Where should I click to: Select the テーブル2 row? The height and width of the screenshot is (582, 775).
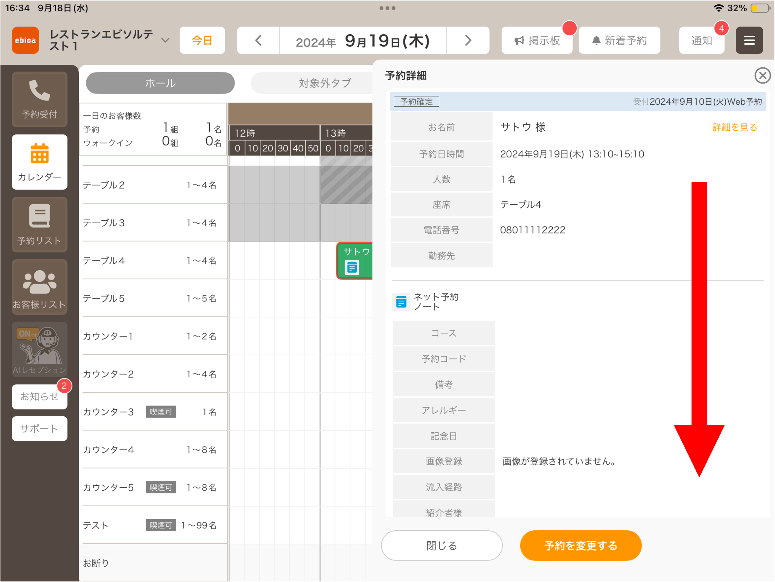point(155,185)
